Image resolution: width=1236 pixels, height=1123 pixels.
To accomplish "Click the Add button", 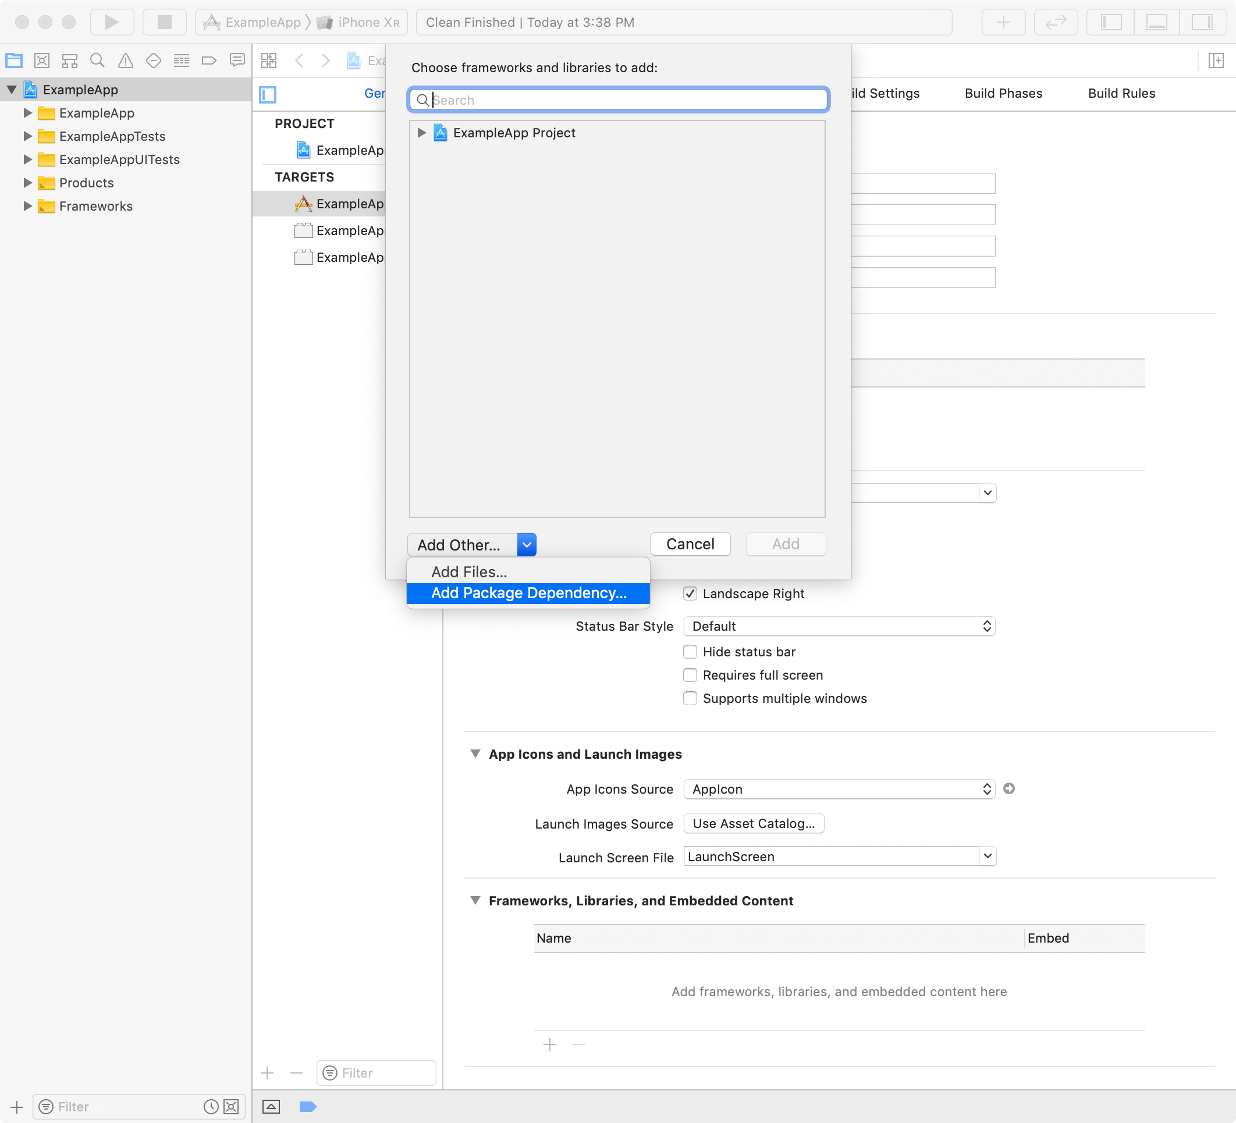I will point(786,543).
